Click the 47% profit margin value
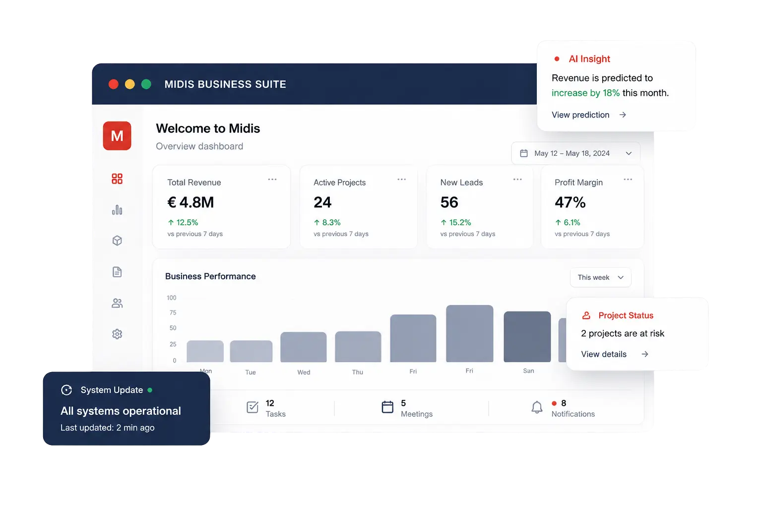 point(570,202)
